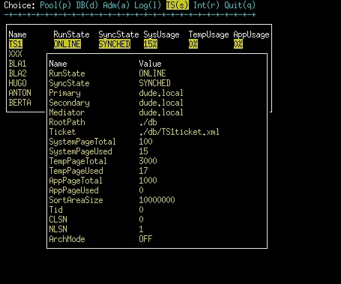Click the Tid row label
Viewport: 341px width, 284px height.
tap(55, 210)
